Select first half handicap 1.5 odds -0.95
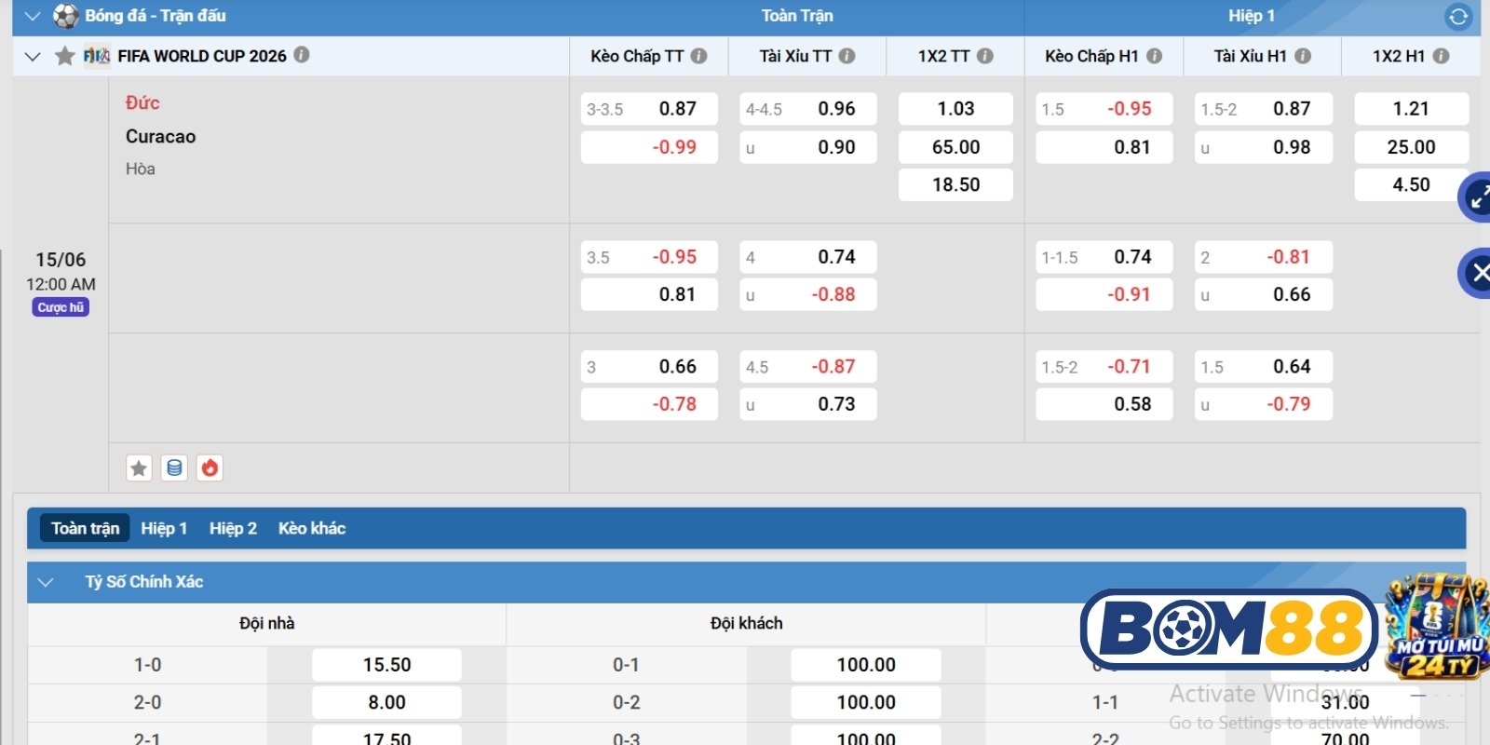Image resolution: width=1490 pixels, height=745 pixels. (1104, 109)
